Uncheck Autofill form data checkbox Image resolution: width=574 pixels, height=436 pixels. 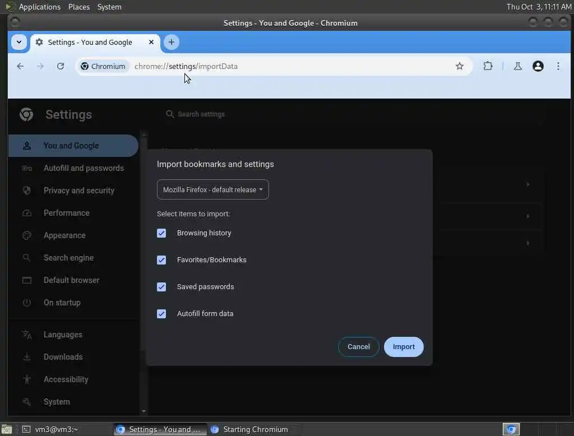click(161, 314)
